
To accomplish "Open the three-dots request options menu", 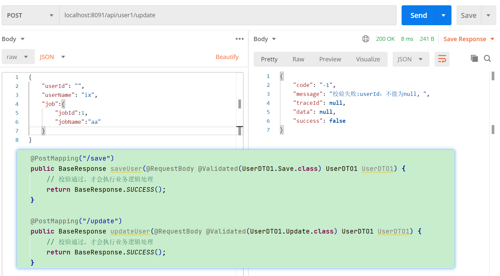I will (240, 39).
